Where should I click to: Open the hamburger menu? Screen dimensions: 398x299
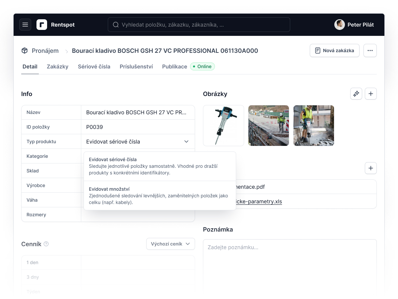(x=25, y=25)
